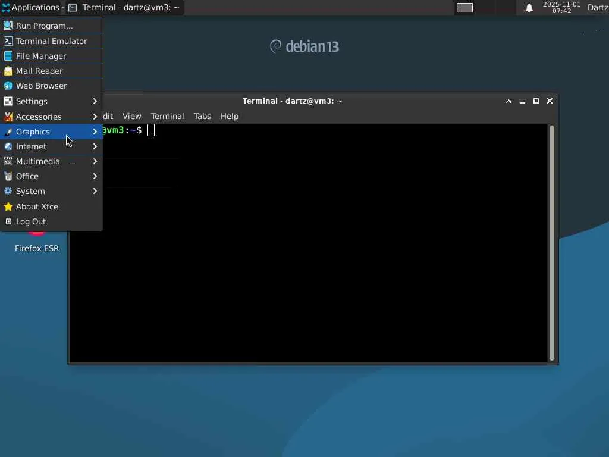Choose Log Out from Applications menu

(51, 221)
